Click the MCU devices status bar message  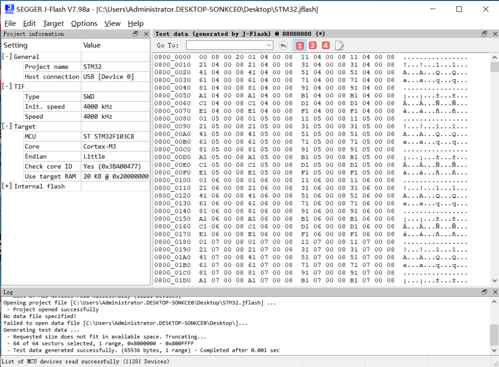[85, 361]
